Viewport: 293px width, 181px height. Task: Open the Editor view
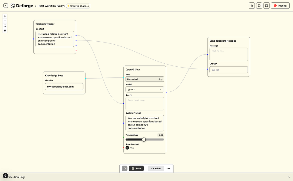(156, 168)
